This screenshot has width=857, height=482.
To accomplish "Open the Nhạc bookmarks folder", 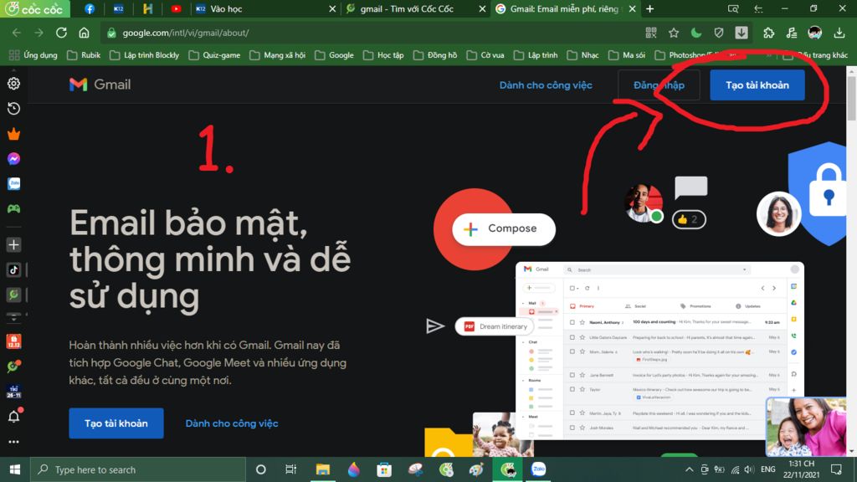I will [583, 55].
